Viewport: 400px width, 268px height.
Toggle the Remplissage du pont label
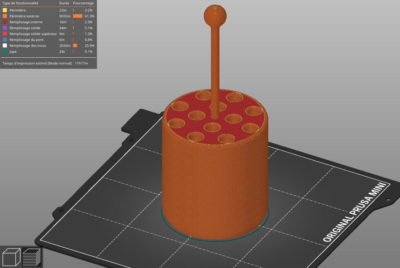point(26,40)
